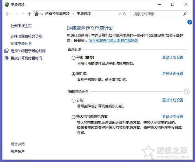
Task: Click the moon sleep icon in sidebar
Action: click(x=6, y=58)
